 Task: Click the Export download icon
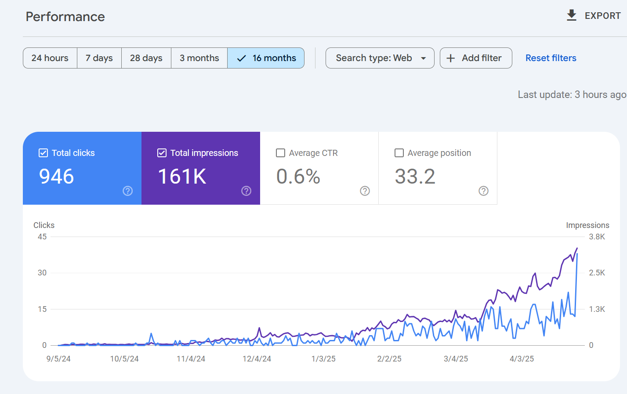[x=571, y=15]
